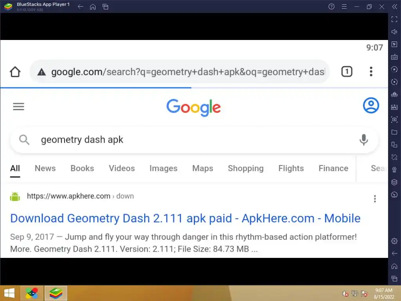The image size is (401, 301).
Task: Open BlueStacks help question mark icon
Action: point(331,7)
